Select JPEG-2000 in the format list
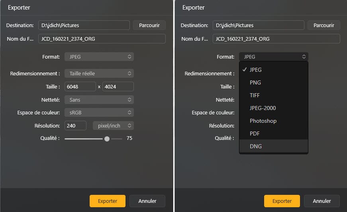The height and width of the screenshot is (212, 347). tap(274, 108)
